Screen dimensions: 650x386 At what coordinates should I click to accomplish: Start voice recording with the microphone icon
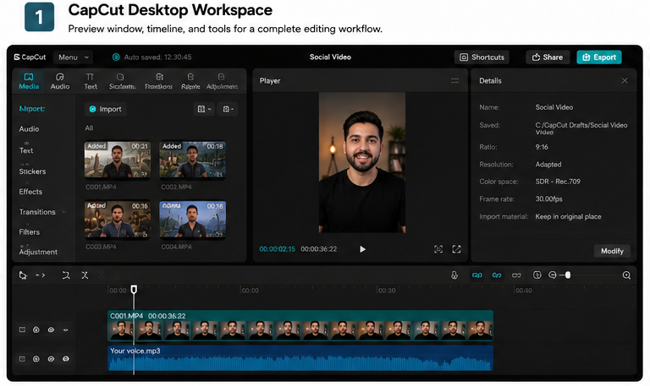pyautogui.click(x=454, y=275)
